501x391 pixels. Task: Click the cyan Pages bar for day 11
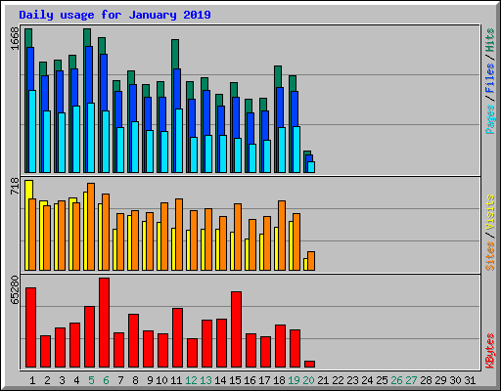[x=179, y=141]
